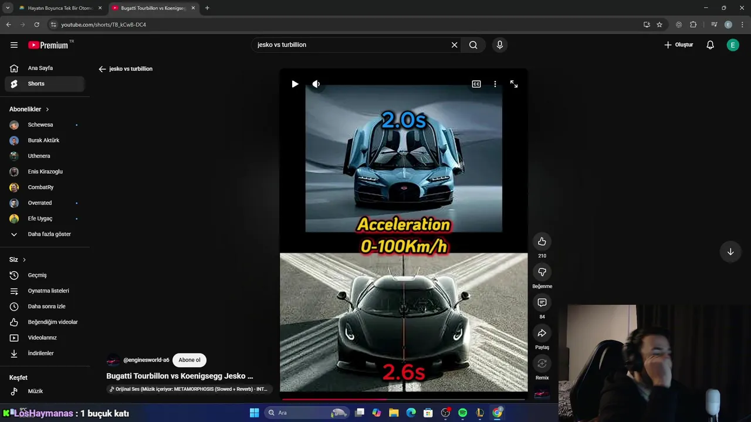Open Enis Kirazoglu subscription channel
The height and width of the screenshot is (422, 751).
pyautogui.click(x=45, y=172)
